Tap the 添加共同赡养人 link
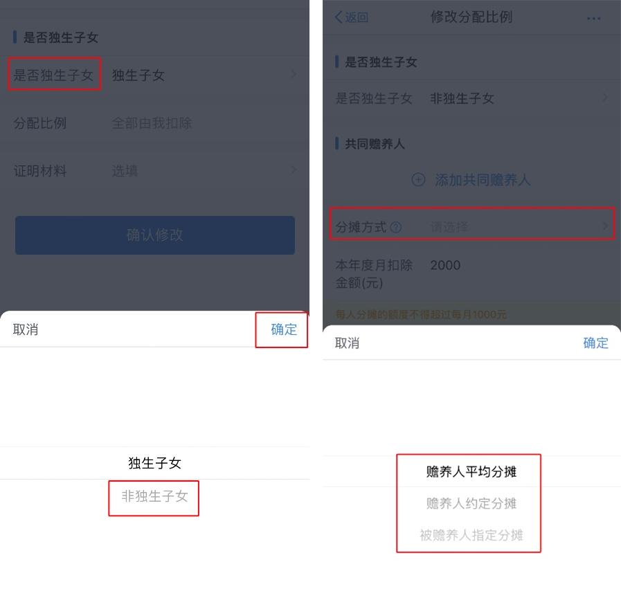This screenshot has height=591, width=621. (482, 180)
